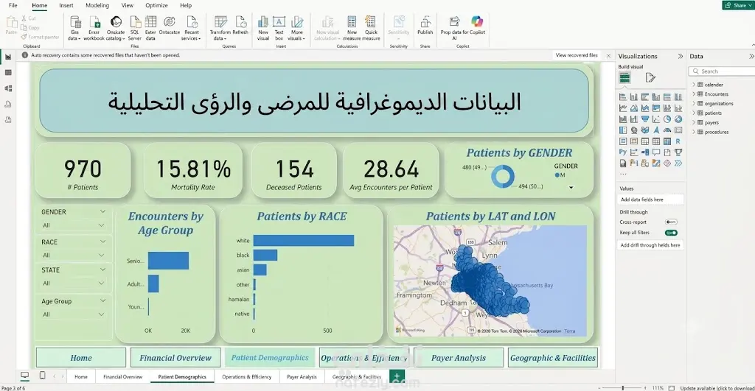Switch to Report view in left sidebar
Image resolution: width=755 pixels, height=391 pixels.
click(x=8, y=57)
